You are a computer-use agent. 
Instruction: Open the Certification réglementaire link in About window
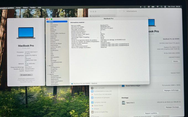point(26,79)
